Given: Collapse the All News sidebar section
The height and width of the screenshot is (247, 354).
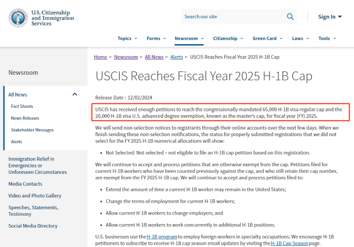Looking at the screenshot, I should pos(74,94).
